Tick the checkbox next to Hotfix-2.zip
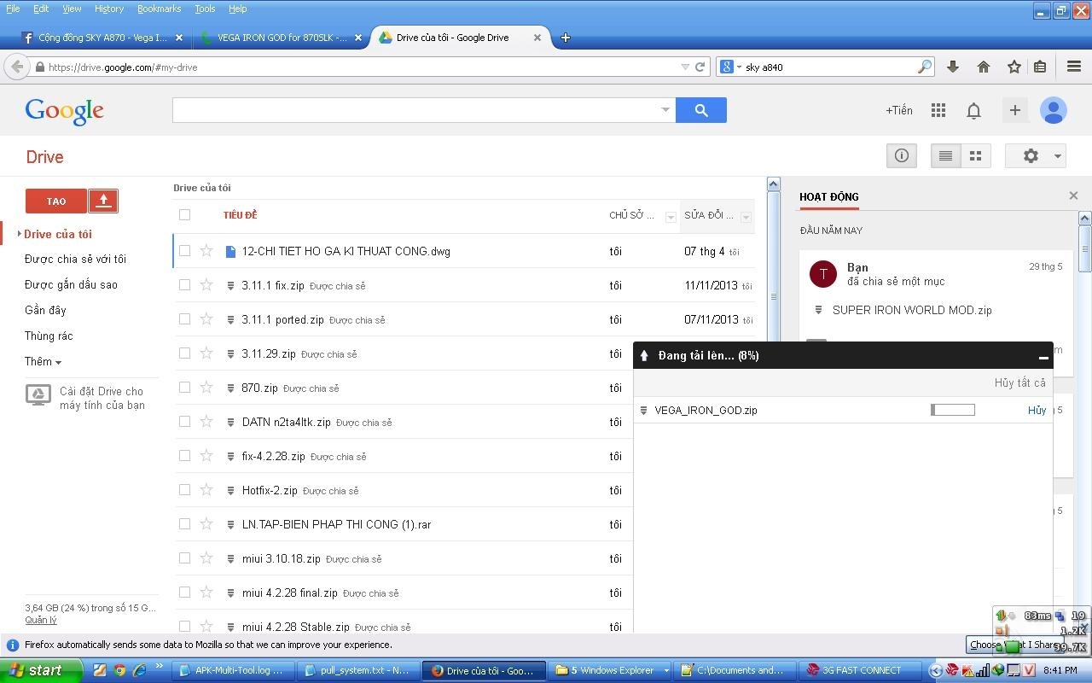This screenshot has width=1092, height=683. click(x=184, y=490)
